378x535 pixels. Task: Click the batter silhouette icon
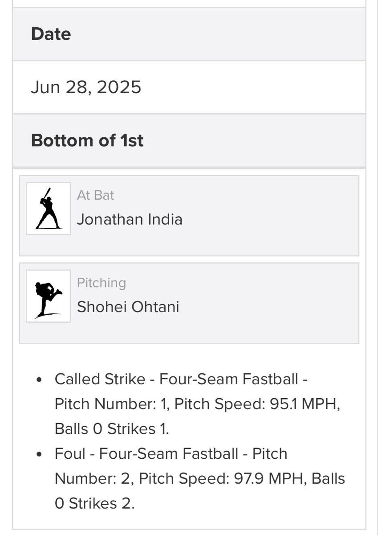[x=48, y=208]
